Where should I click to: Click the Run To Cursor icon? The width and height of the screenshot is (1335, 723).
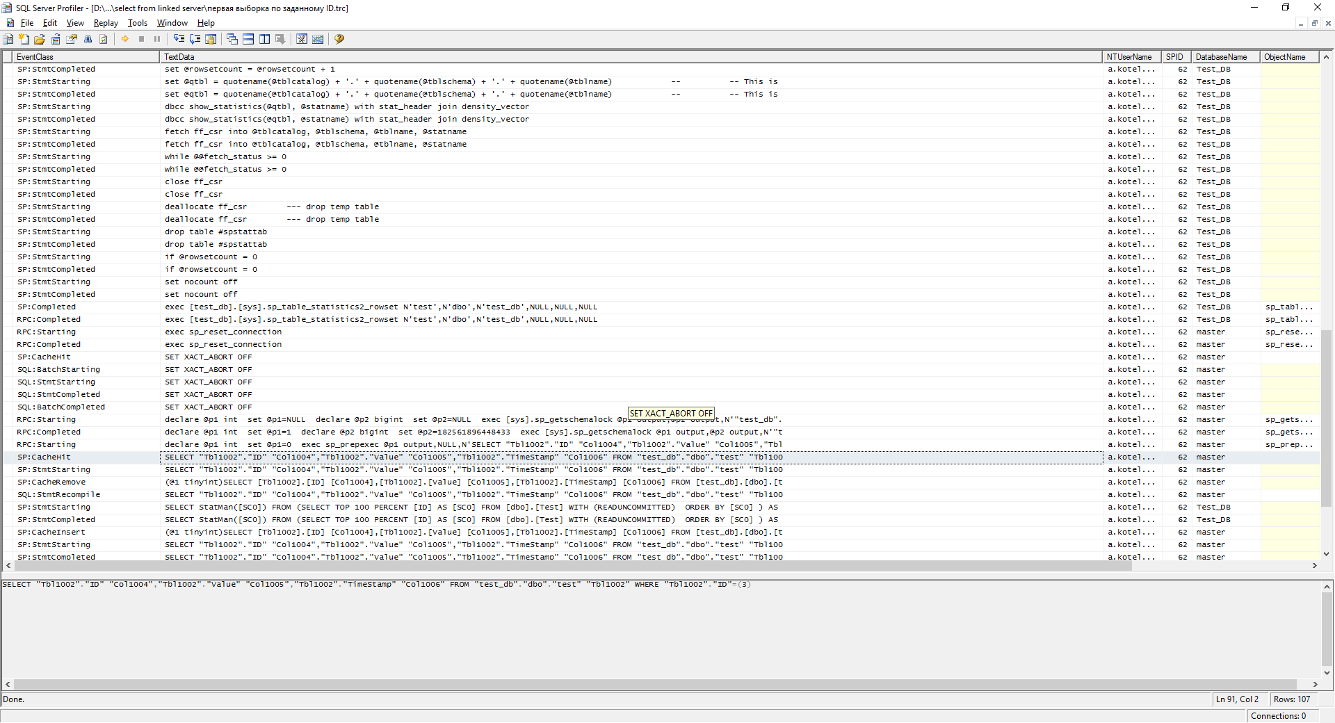(x=195, y=39)
